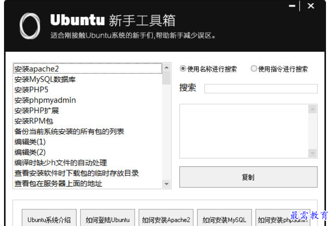Open the 如何登陆Ubuntu guide
Image resolution: width=331 pixels, height=226 pixels.
107,218
